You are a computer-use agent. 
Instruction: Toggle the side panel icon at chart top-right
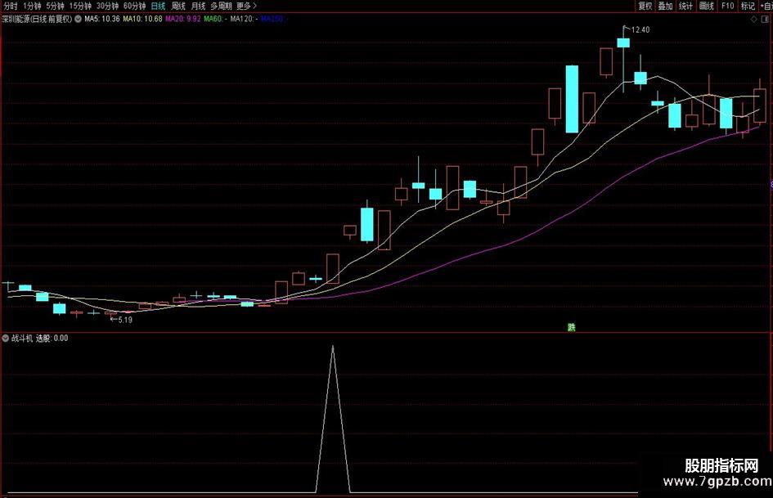pos(765,20)
